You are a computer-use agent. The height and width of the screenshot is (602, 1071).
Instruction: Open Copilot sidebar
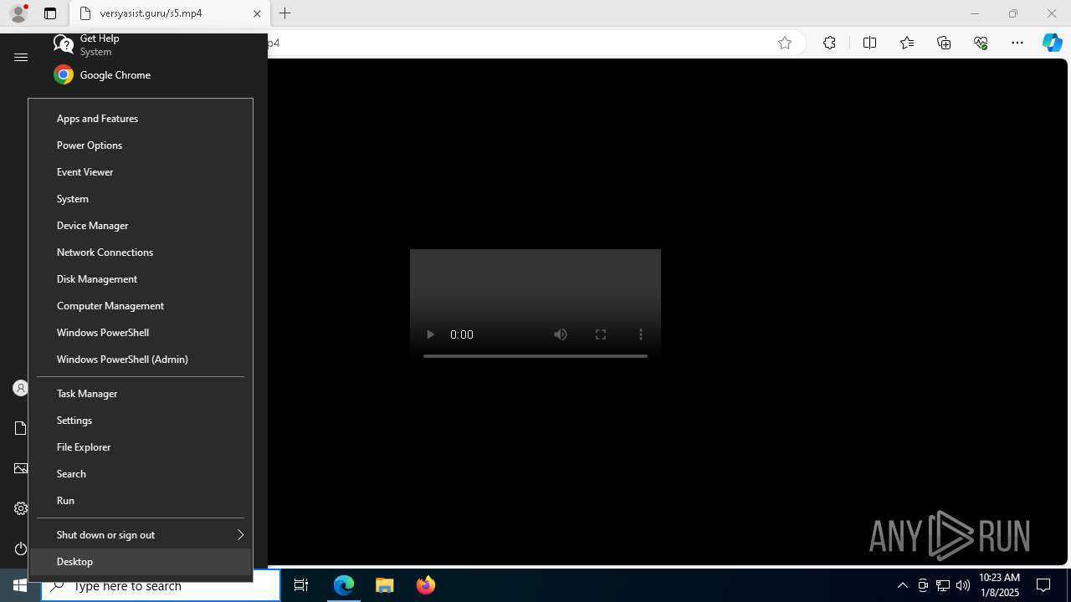[1052, 43]
